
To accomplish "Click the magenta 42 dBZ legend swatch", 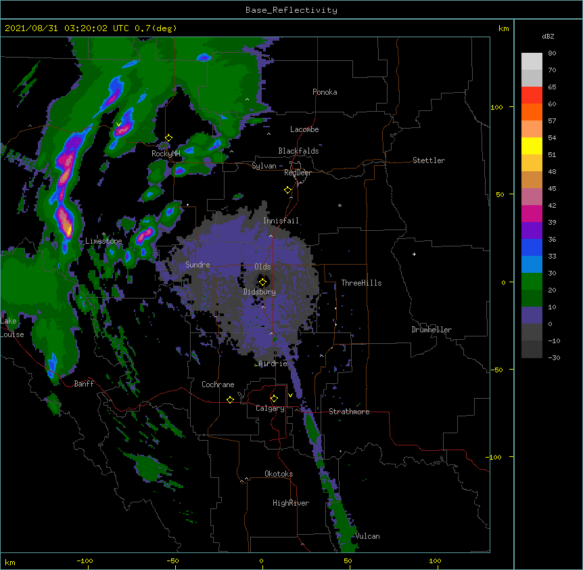I will click(532, 213).
